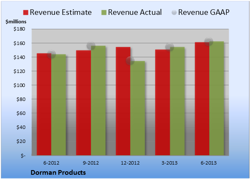This screenshot has width=250, height=179.
Task: Click the $60 axis value
Action: [21, 113]
